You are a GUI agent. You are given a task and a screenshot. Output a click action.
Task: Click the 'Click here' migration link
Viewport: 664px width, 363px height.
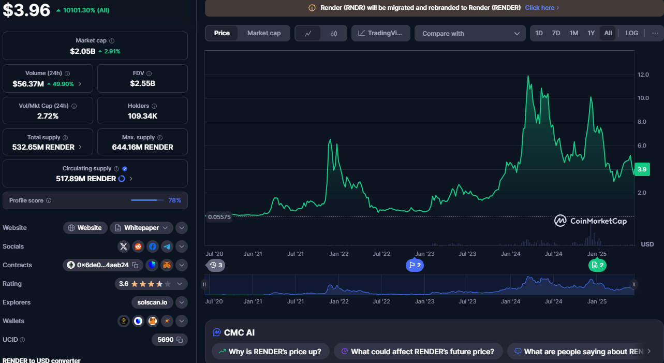(542, 8)
